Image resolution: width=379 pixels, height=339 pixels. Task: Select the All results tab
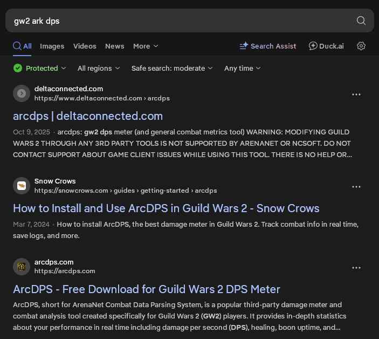[22, 46]
